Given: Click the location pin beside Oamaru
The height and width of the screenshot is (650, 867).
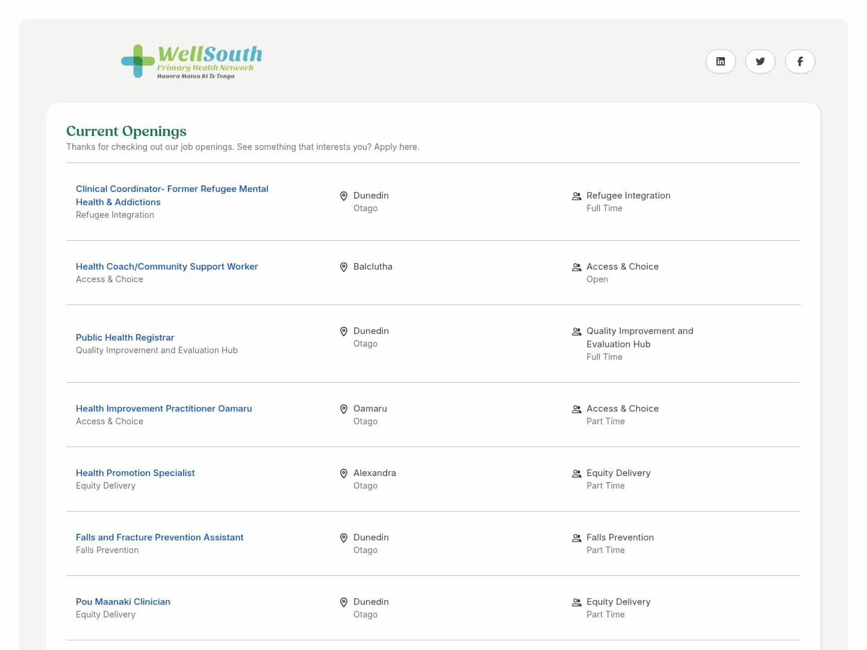Looking at the screenshot, I should pyautogui.click(x=344, y=409).
